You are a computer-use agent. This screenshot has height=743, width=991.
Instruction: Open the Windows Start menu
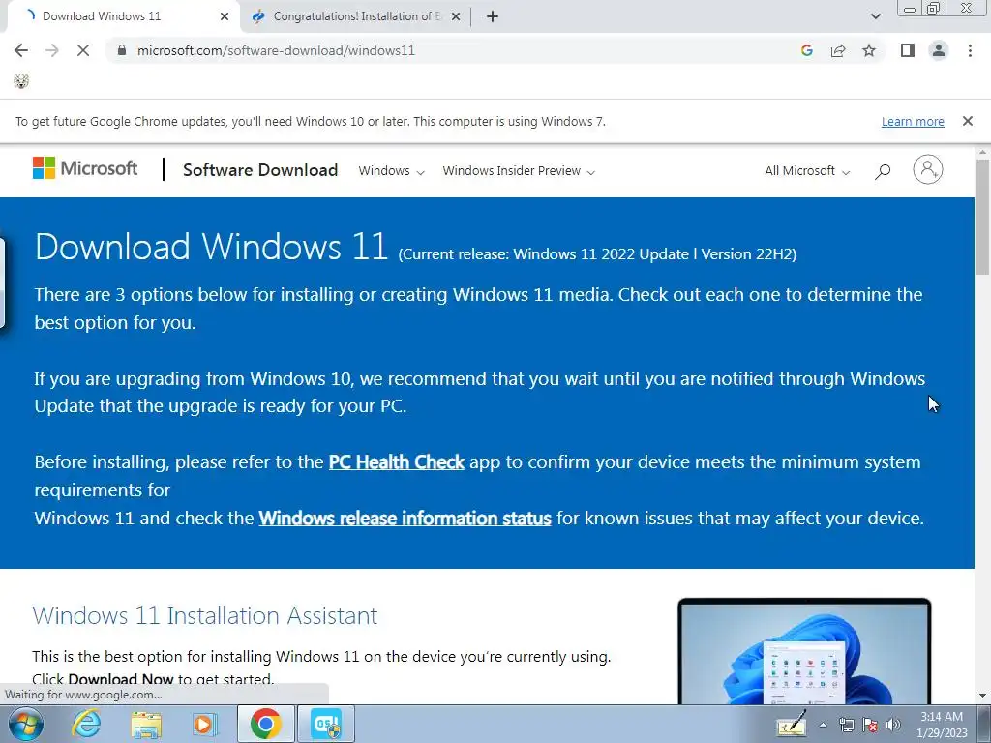coord(26,724)
